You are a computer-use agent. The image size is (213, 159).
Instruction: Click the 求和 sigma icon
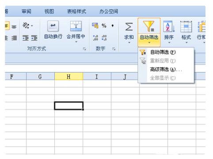pos(129,26)
